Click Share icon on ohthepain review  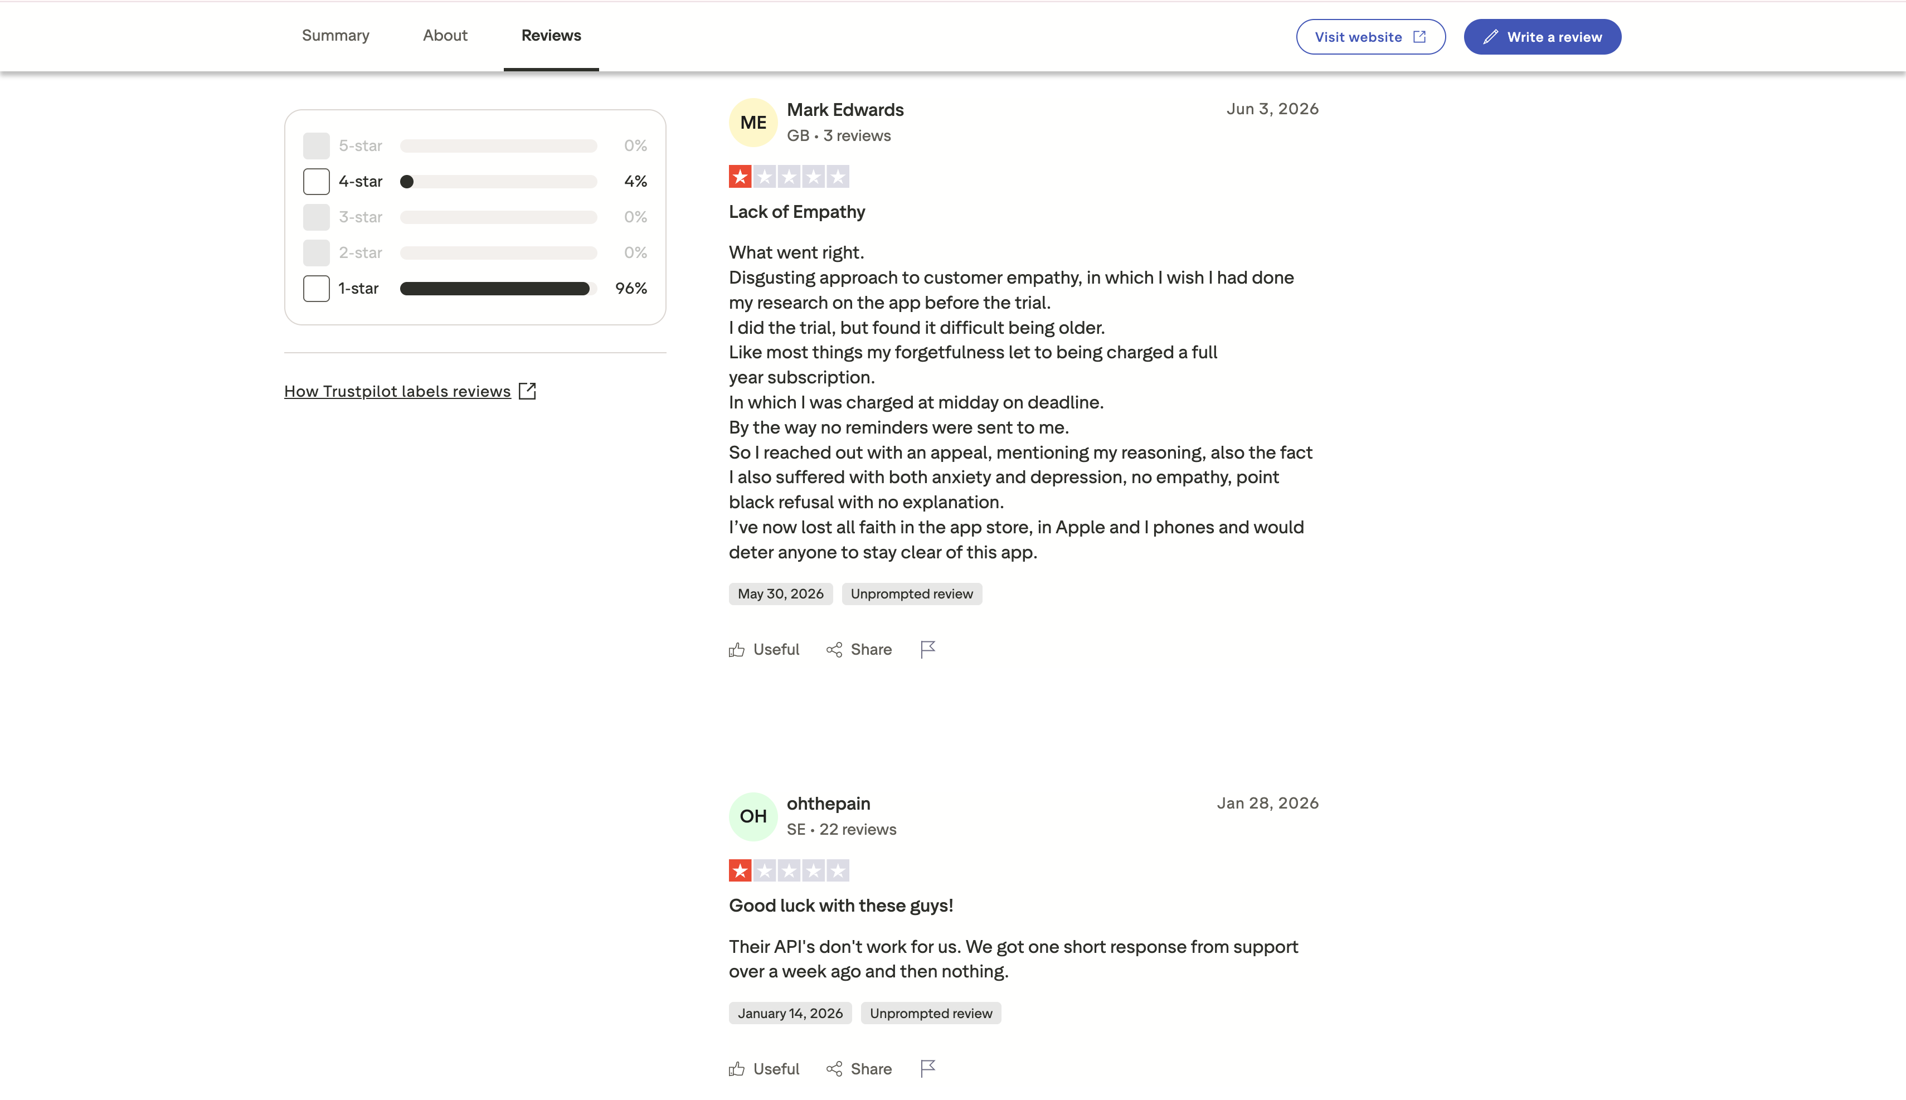click(834, 1069)
